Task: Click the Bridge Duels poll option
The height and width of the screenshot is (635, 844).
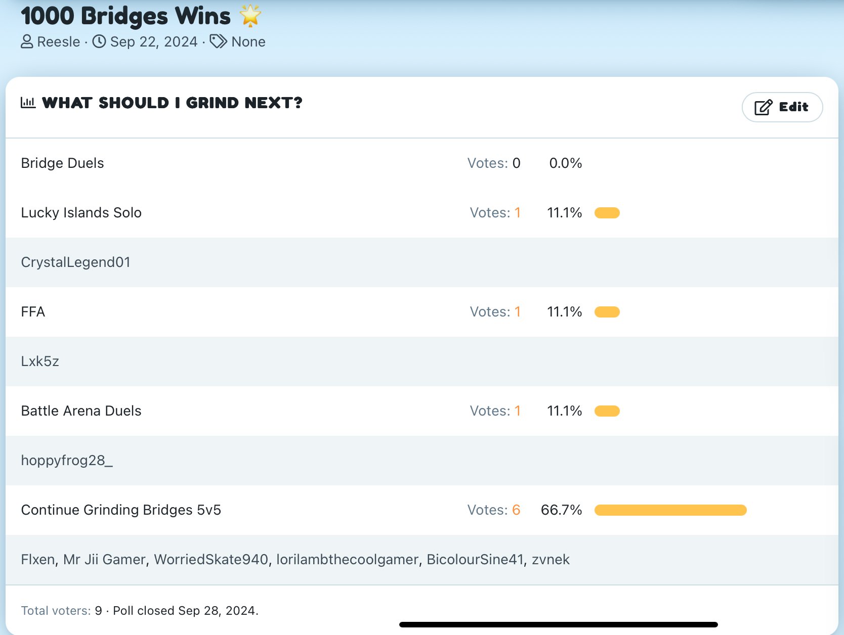Action: coord(63,163)
